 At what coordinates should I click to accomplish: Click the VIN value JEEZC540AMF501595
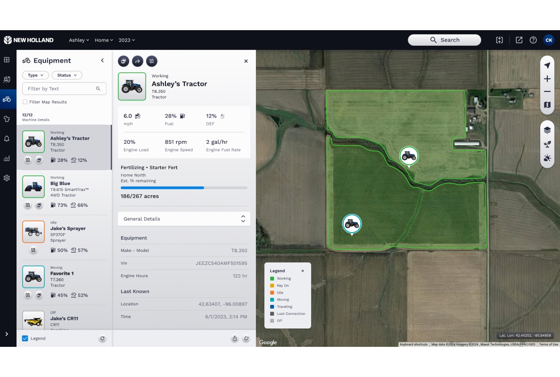coord(222,263)
